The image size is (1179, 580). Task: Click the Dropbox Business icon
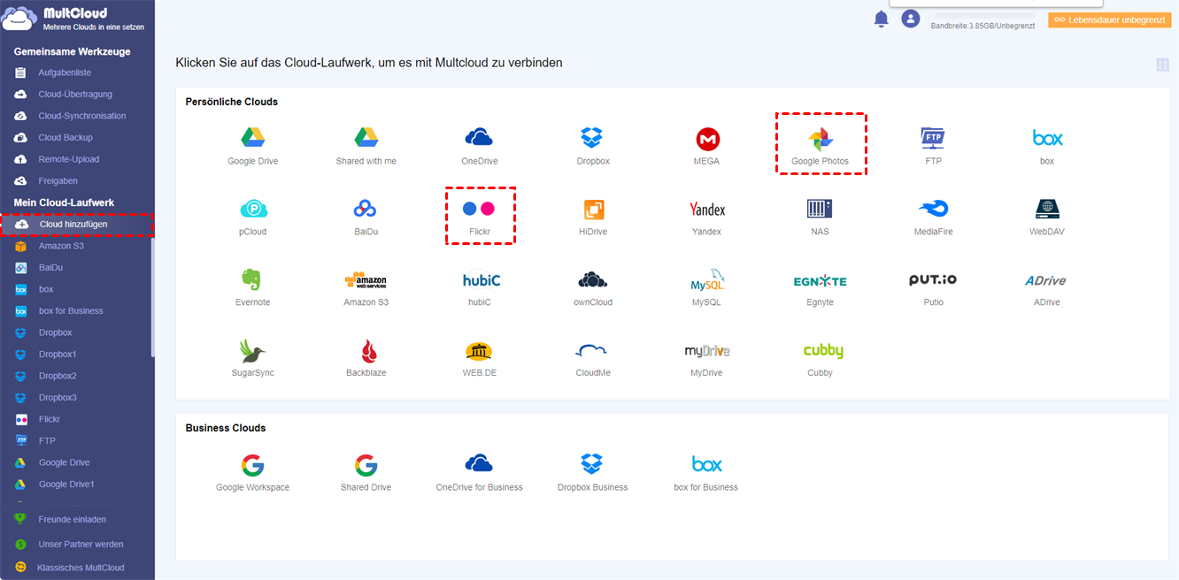[591, 464]
